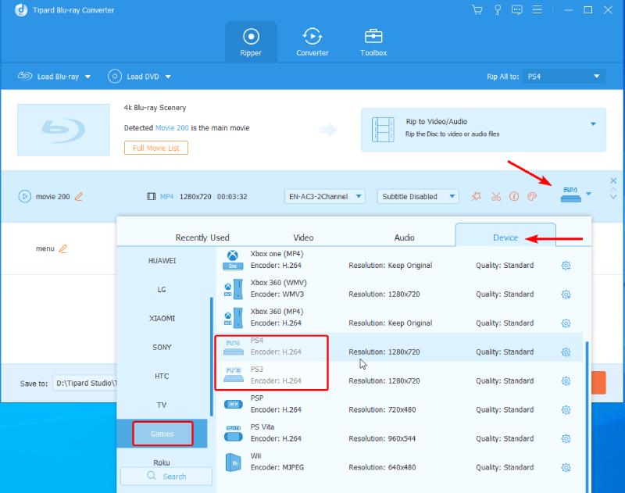
Task: Choose the PSP profile
Action: tap(399, 404)
